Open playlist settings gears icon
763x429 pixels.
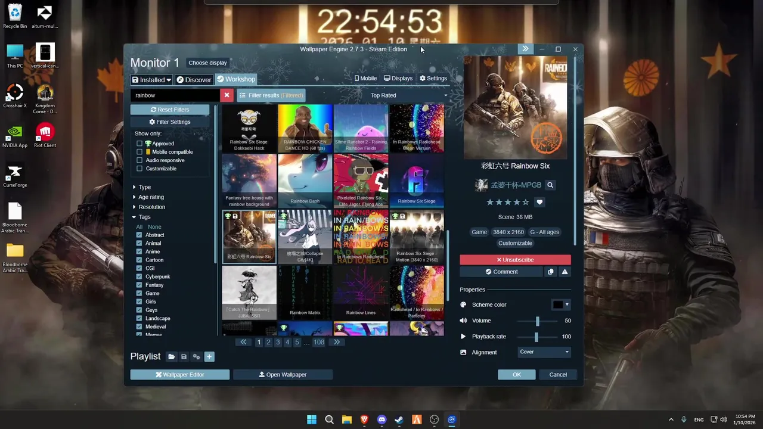coord(196,356)
